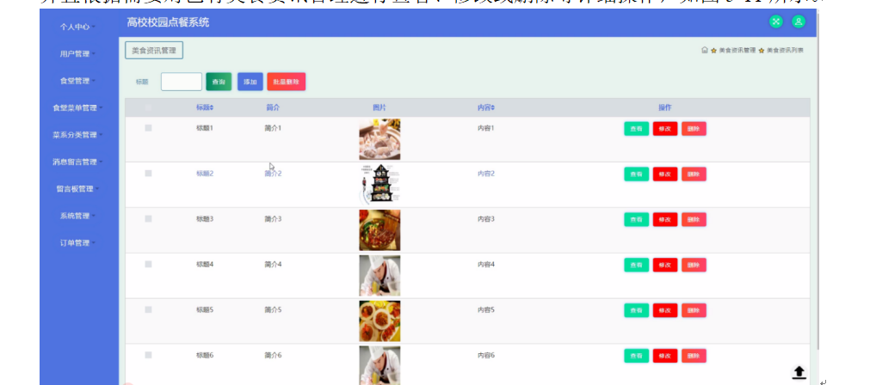Click the 简介2 cell text
Image resolution: width=870 pixels, height=385 pixels.
(x=273, y=174)
